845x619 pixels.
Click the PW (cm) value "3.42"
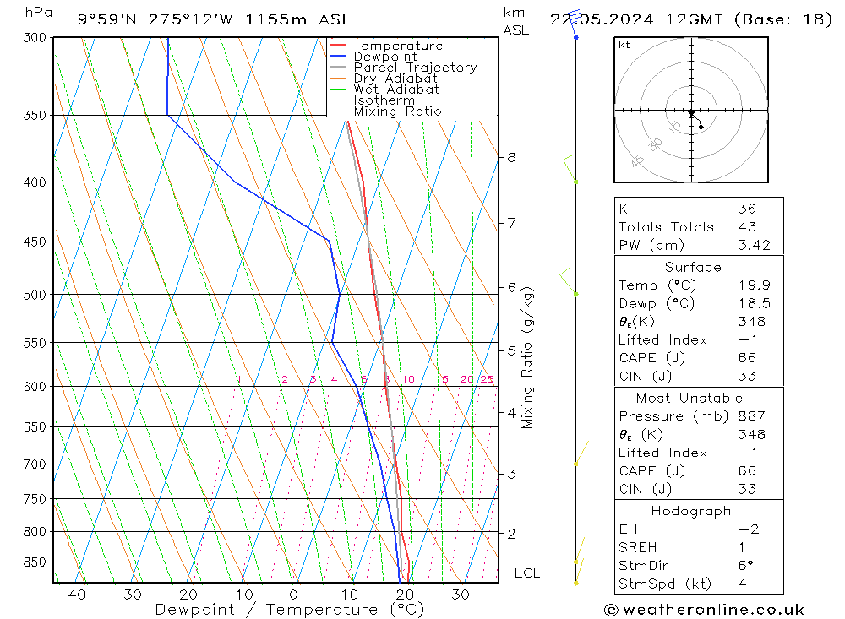(754, 245)
